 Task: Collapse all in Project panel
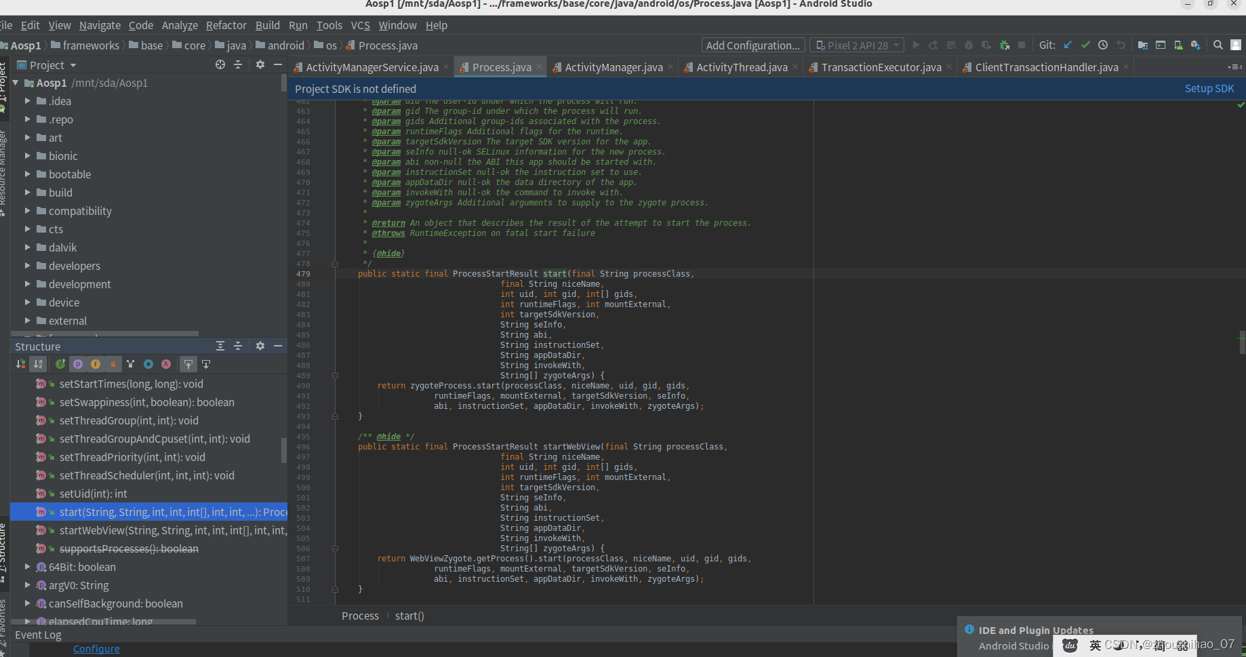pyautogui.click(x=238, y=64)
